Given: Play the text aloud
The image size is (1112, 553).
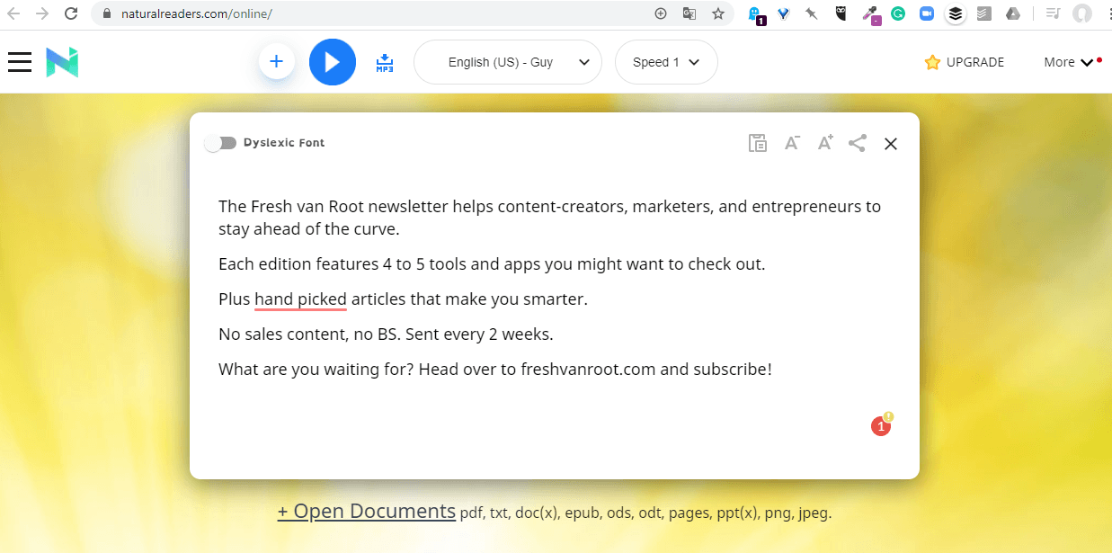Looking at the screenshot, I should pyautogui.click(x=332, y=62).
